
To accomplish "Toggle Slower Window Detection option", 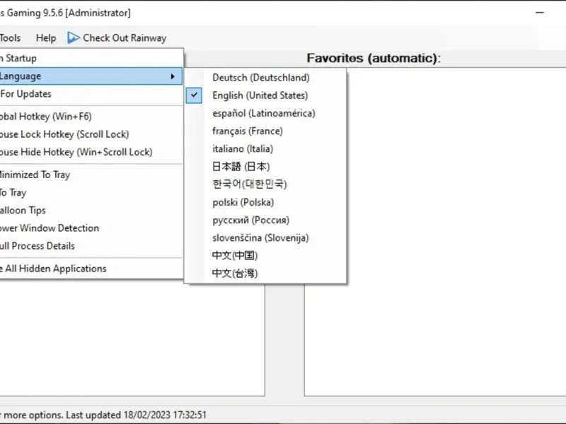I will pos(91,228).
